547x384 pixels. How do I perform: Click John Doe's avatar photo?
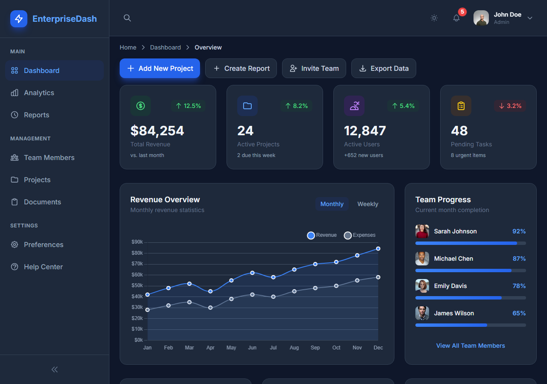click(481, 18)
